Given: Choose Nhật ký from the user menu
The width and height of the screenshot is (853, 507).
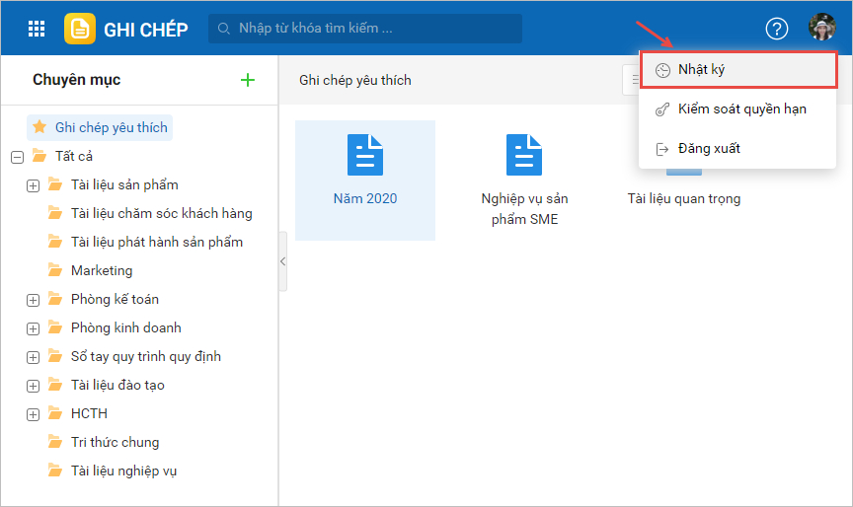Looking at the screenshot, I should pos(738,70).
